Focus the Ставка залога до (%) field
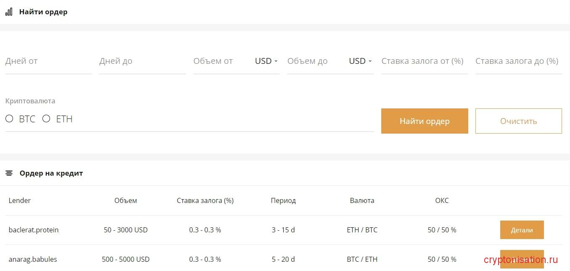The width and height of the screenshot is (570, 271). [518, 61]
